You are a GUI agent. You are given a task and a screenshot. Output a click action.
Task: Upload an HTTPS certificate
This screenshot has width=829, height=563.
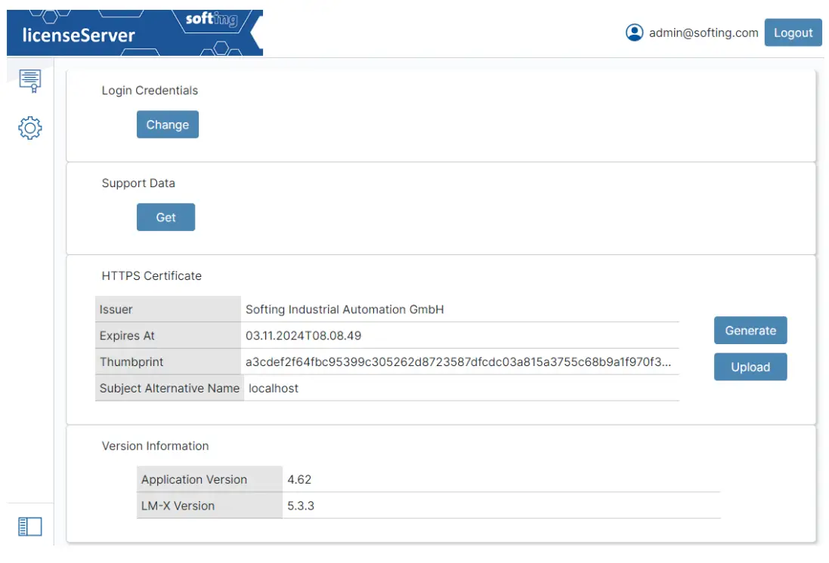click(x=750, y=367)
